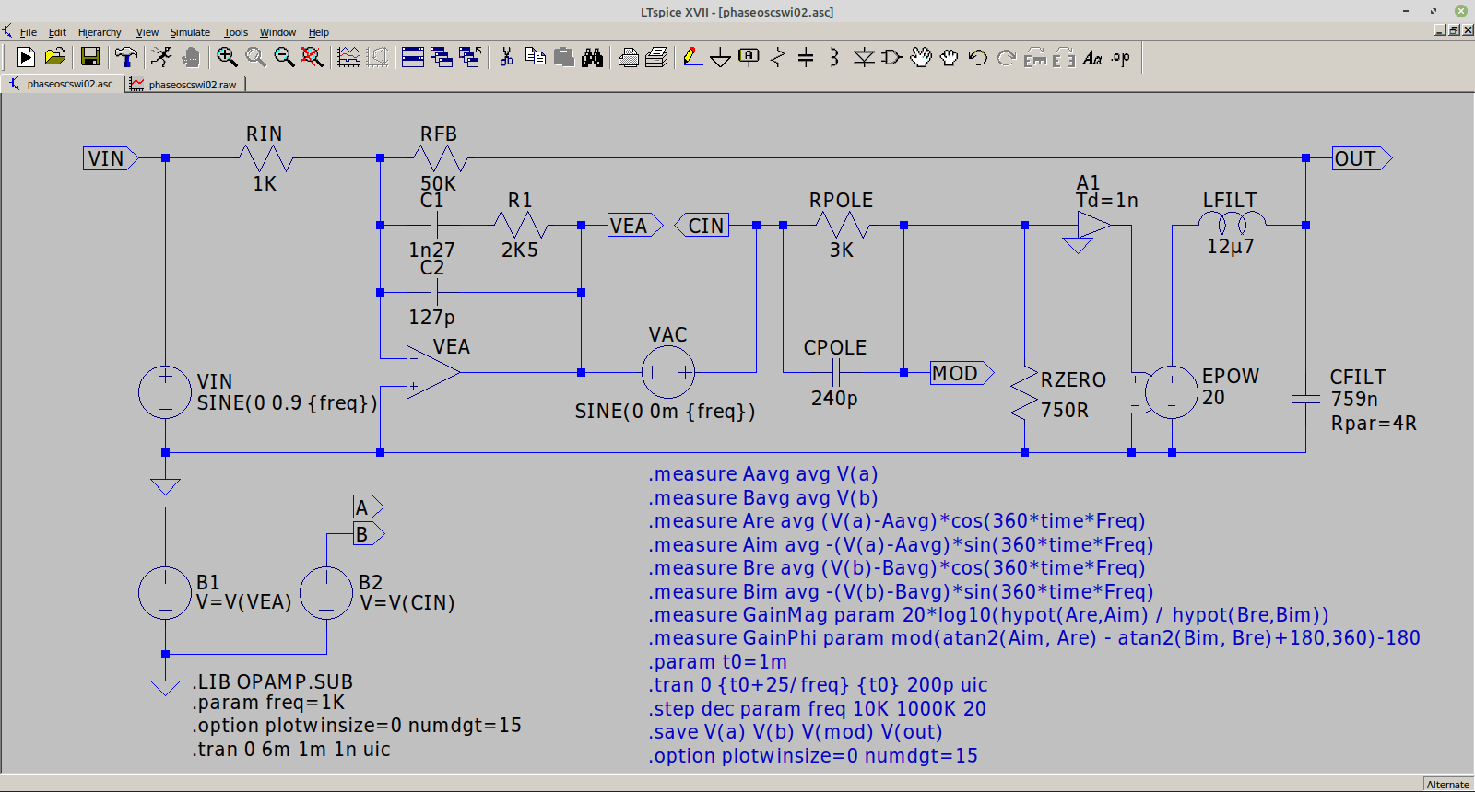Open the Help menu
1475x792 pixels.
[319, 32]
